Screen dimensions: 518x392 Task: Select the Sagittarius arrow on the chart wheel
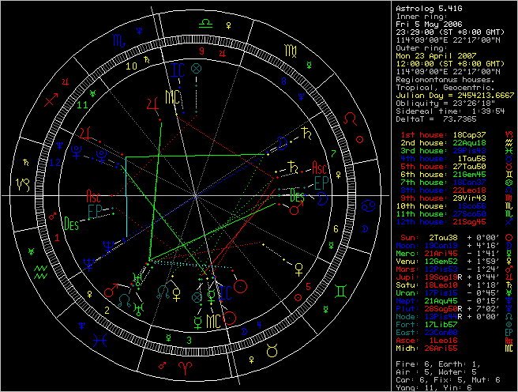[x=52, y=100]
